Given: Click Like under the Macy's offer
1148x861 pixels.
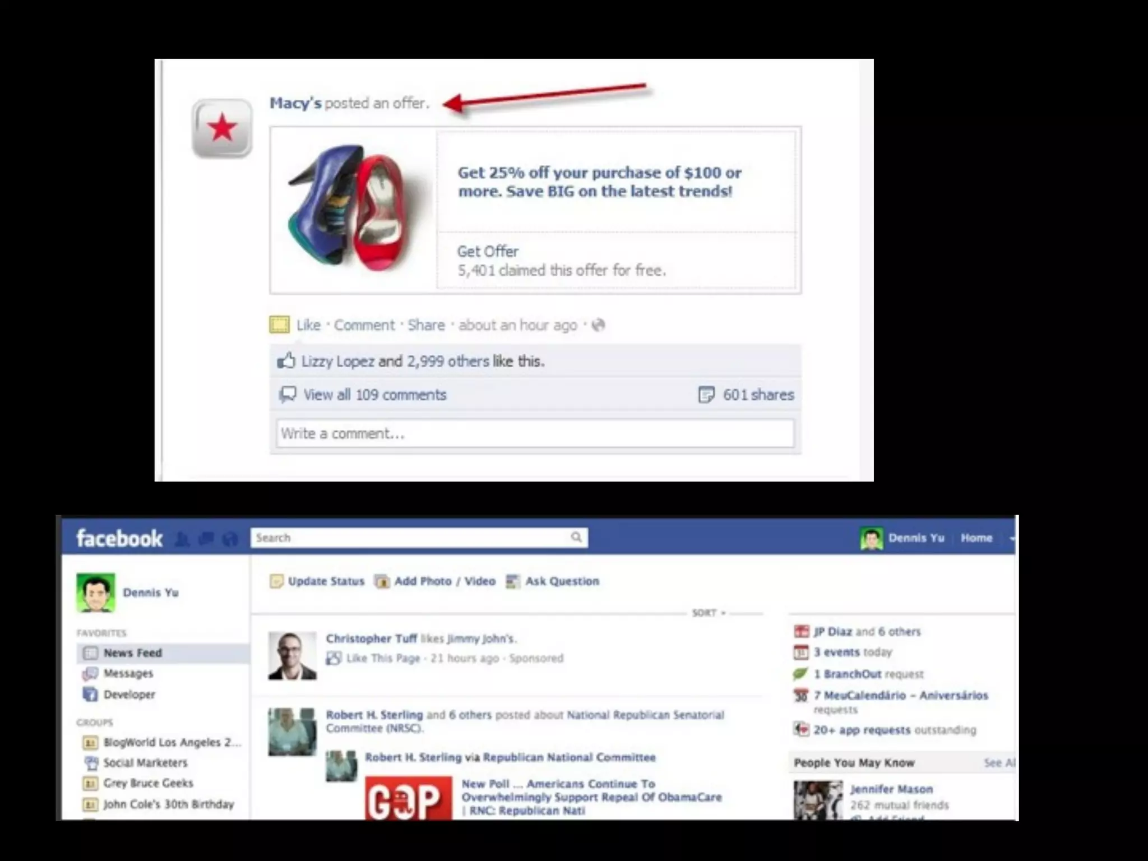Looking at the screenshot, I should tap(308, 325).
